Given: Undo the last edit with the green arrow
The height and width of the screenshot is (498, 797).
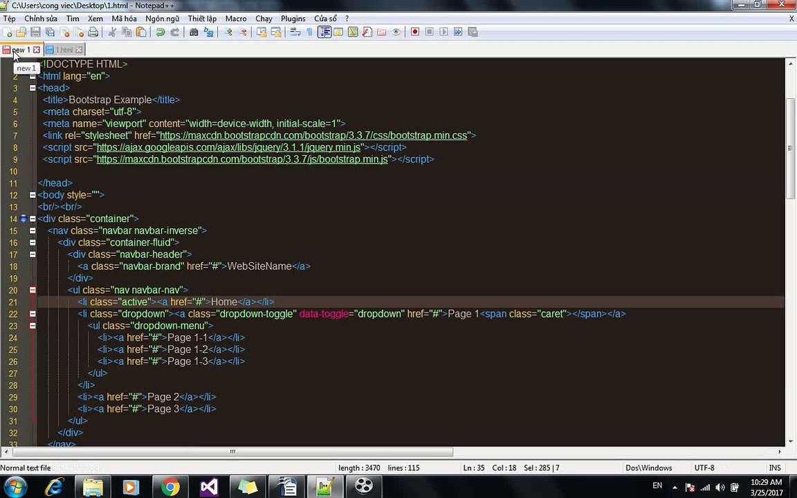Looking at the screenshot, I should click(x=160, y=32).
